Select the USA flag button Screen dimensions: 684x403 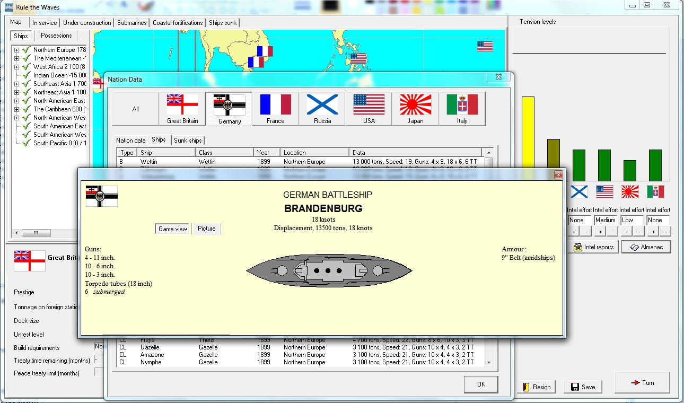369,109
